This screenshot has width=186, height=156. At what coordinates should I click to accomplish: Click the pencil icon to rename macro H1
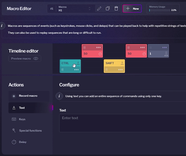click(99, 9)
